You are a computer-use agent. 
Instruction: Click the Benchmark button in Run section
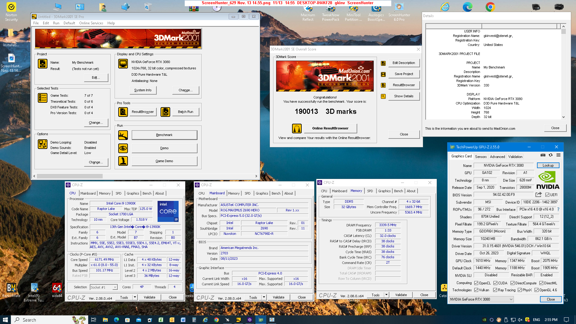(164, 135)
